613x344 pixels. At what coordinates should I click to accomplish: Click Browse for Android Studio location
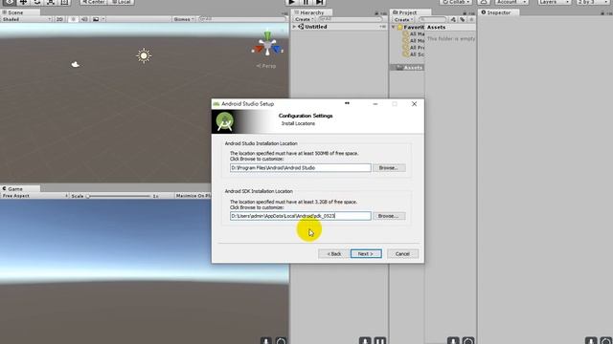point(389,168)
